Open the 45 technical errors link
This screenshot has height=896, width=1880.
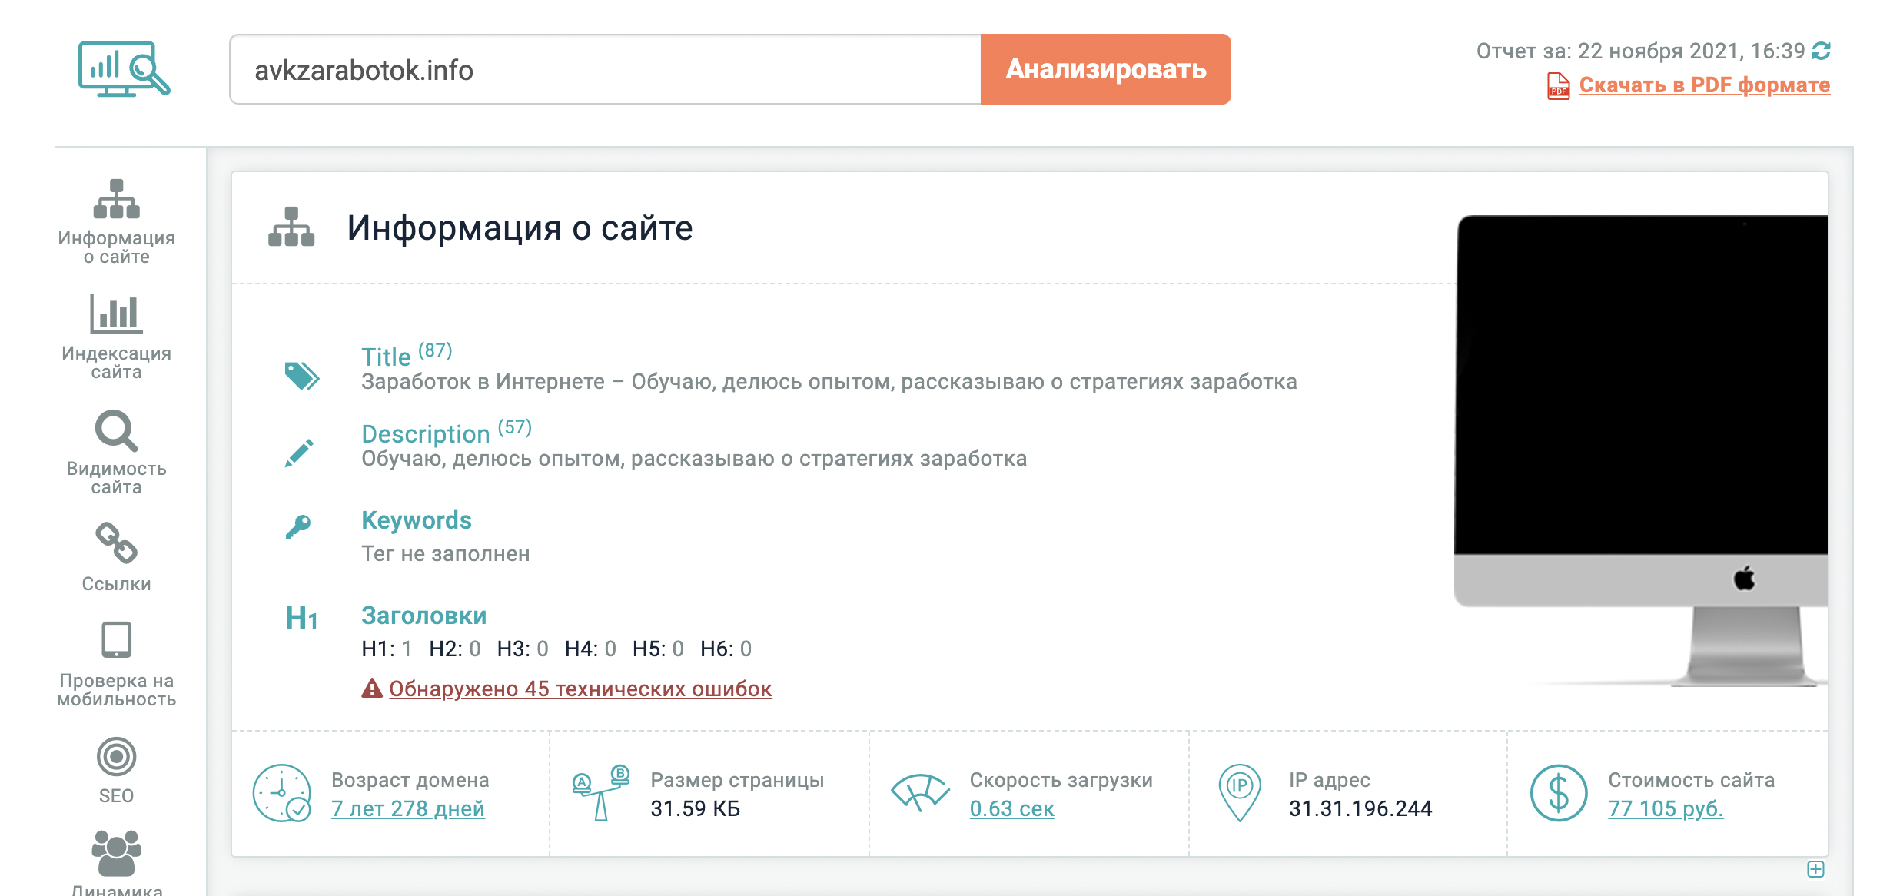click(580, 689)
